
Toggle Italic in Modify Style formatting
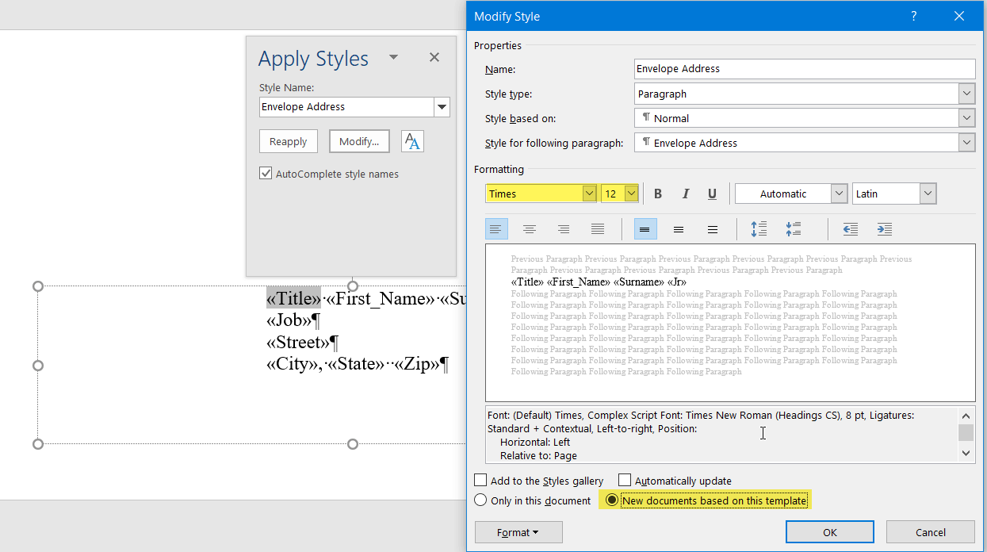(686, 194)
